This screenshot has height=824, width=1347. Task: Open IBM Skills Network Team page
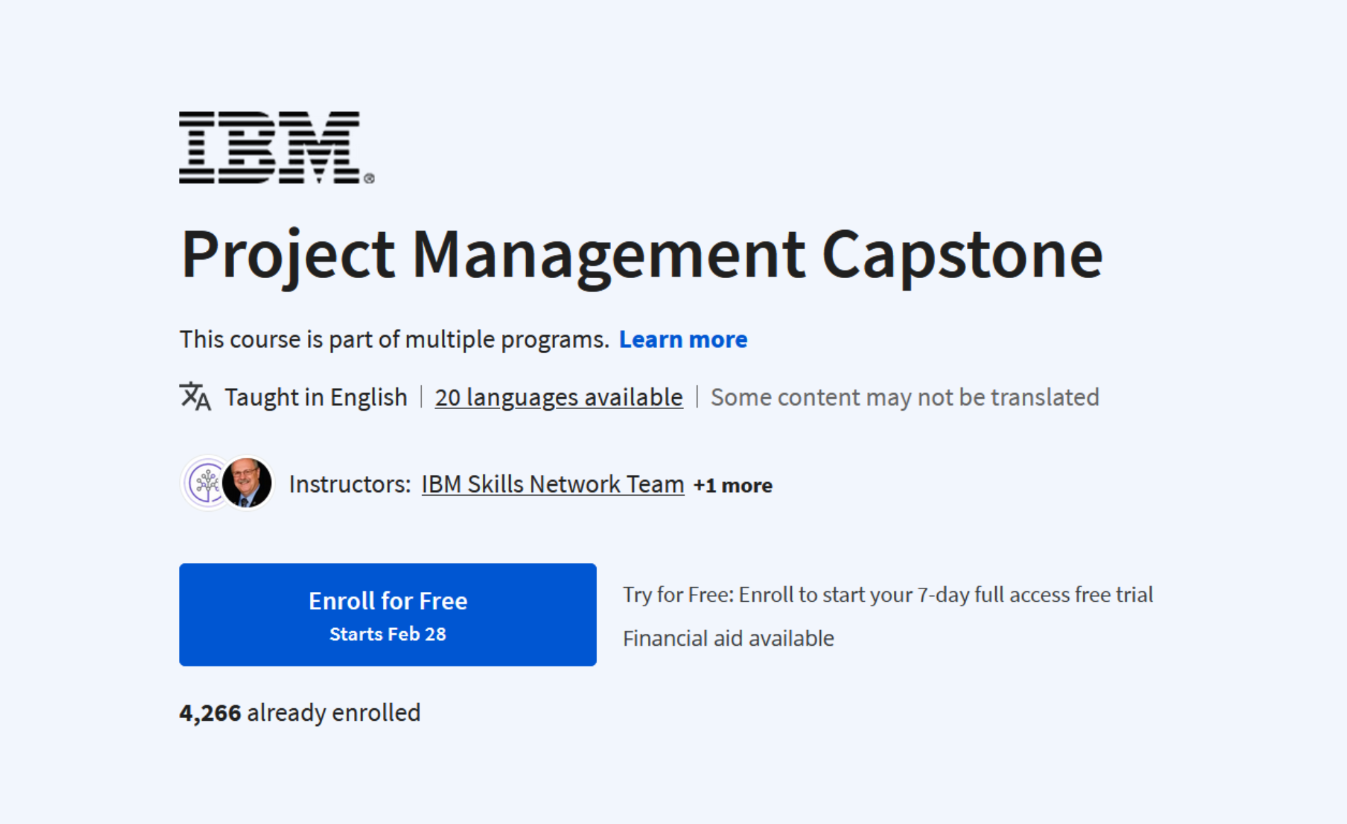[552, 483]
